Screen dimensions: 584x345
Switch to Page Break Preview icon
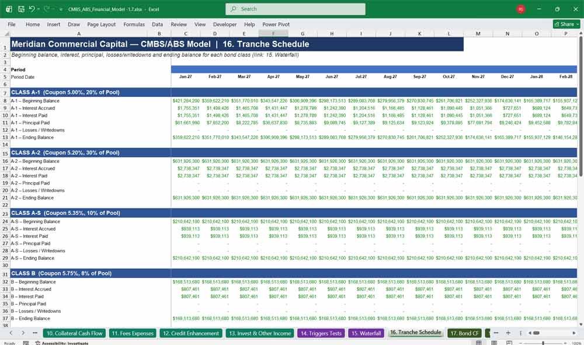509,343
